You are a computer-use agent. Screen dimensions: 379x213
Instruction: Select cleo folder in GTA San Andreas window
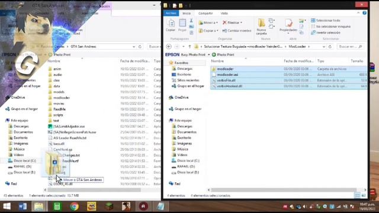(x=56, y=80)
